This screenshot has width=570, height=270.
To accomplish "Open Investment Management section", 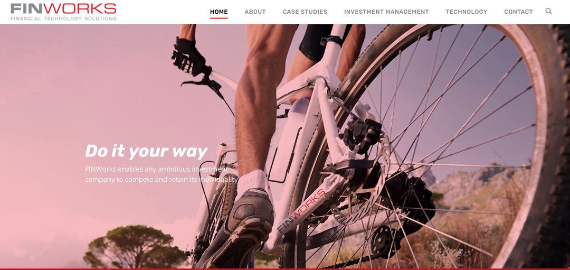I will (386, 12).
